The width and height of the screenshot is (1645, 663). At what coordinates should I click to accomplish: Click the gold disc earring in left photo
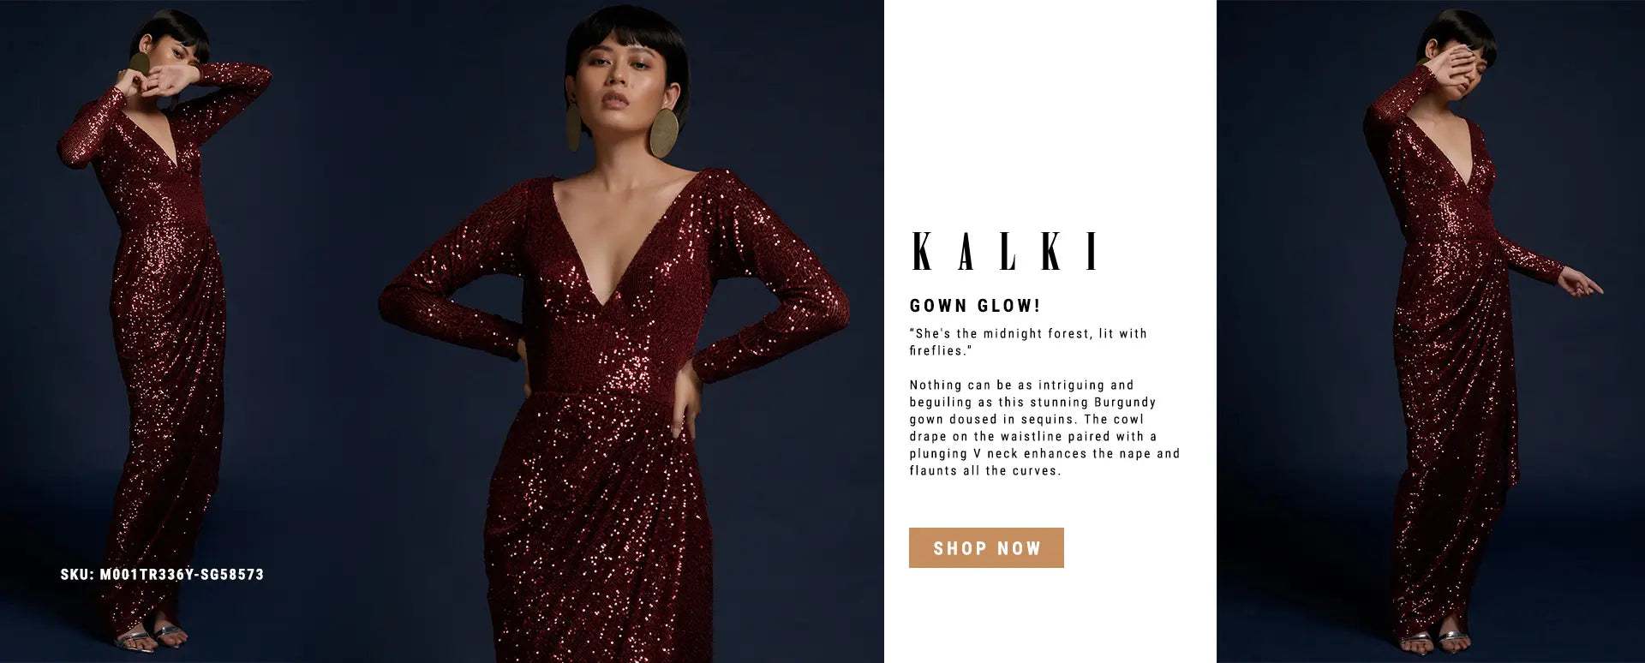point(140,67)
